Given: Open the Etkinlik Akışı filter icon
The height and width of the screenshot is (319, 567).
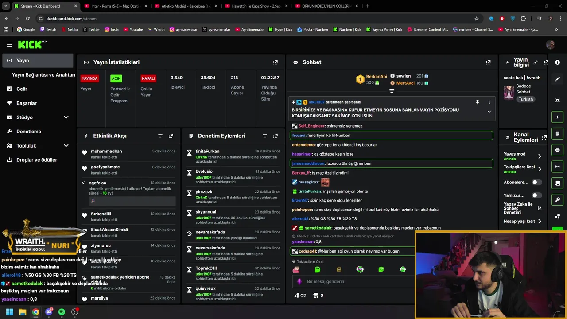Looking at the screenshot, I should (160, 136).
